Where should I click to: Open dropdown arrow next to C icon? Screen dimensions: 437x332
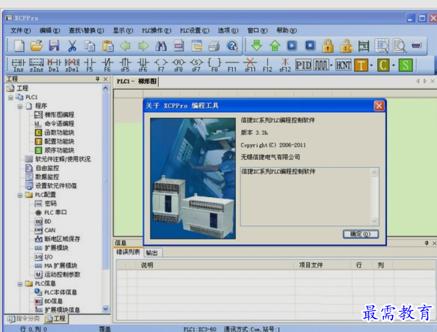click(394, 65)
